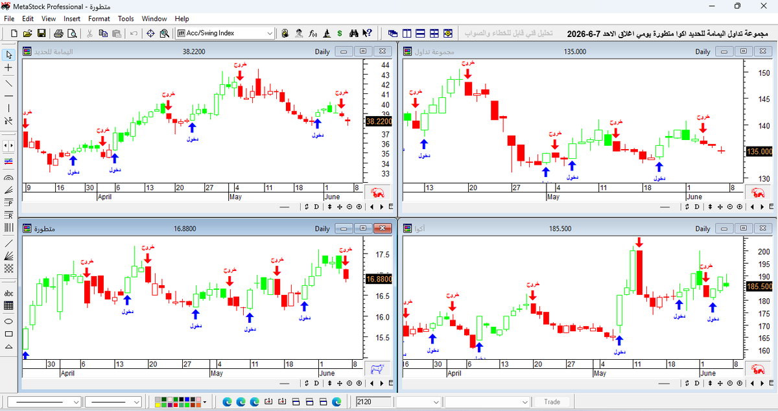The image size is (778, 411).
Task: Click Daily in the مجموعة تداول chart title
Action: point(702,51)
